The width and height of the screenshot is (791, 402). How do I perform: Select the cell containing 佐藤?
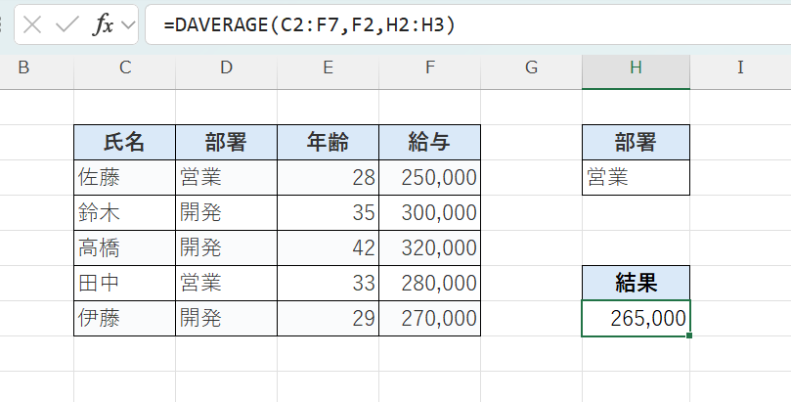click(x=124, y=178)
